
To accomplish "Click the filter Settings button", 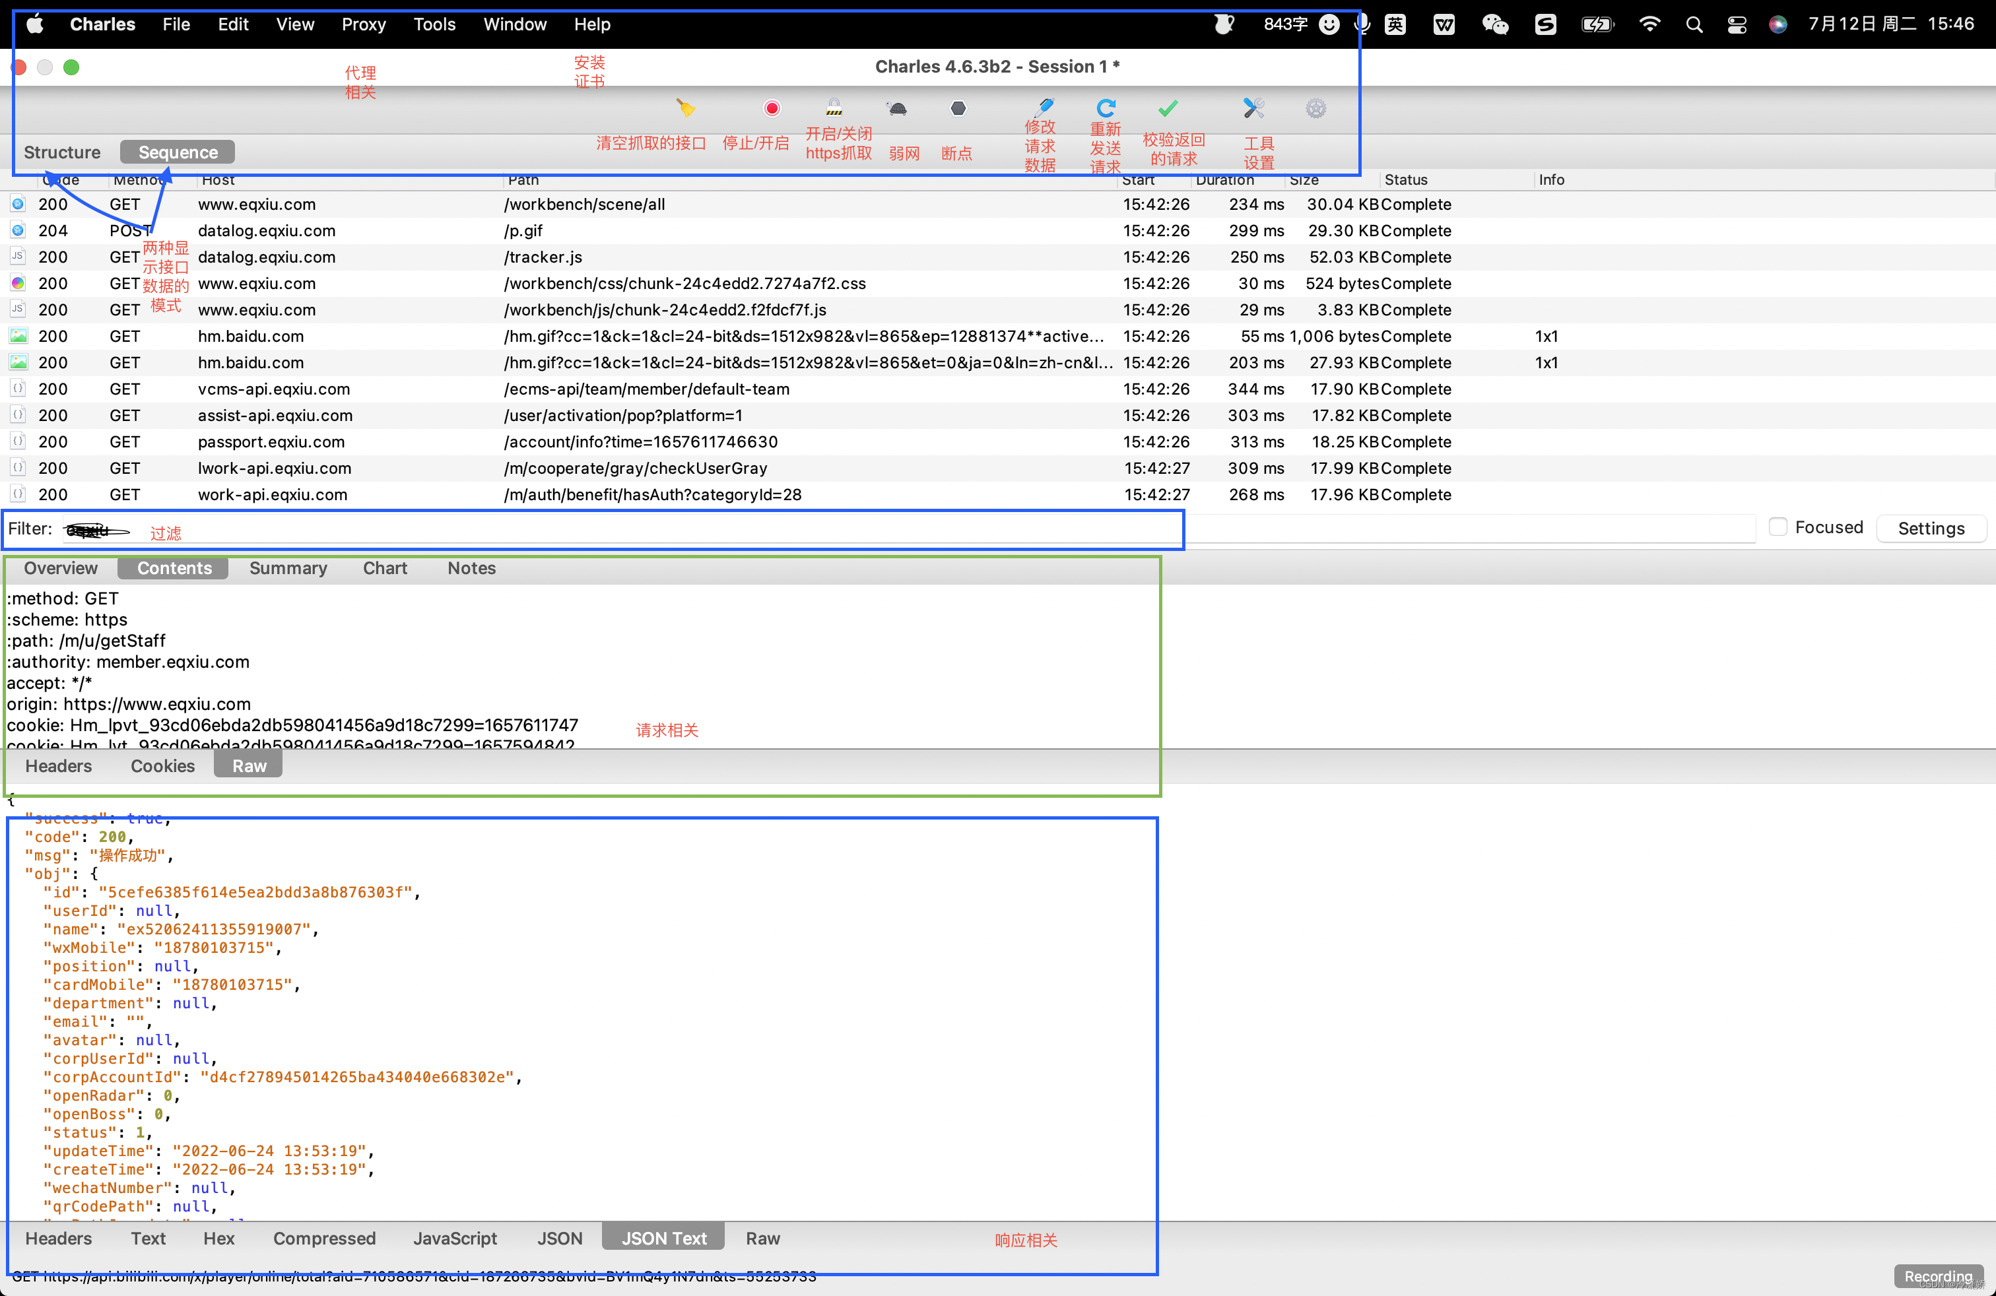I will pos(1931,528).
